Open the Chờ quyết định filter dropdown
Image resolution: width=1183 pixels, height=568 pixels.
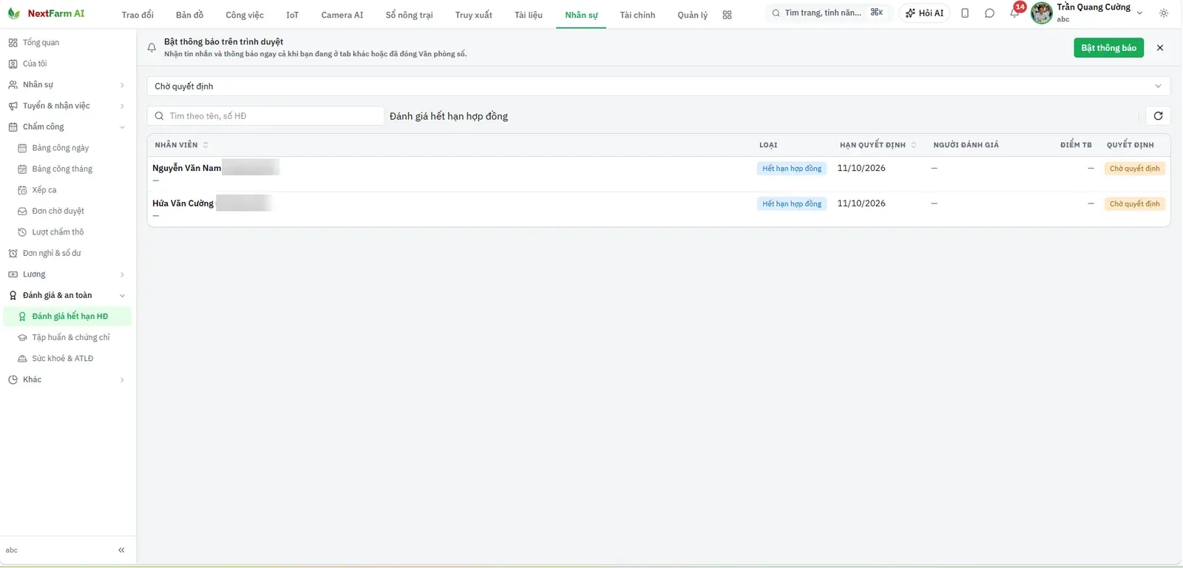[x=658, y=87]
